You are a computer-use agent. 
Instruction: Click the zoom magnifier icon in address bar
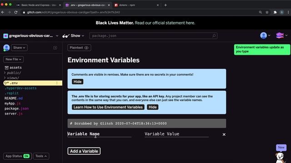261,12
